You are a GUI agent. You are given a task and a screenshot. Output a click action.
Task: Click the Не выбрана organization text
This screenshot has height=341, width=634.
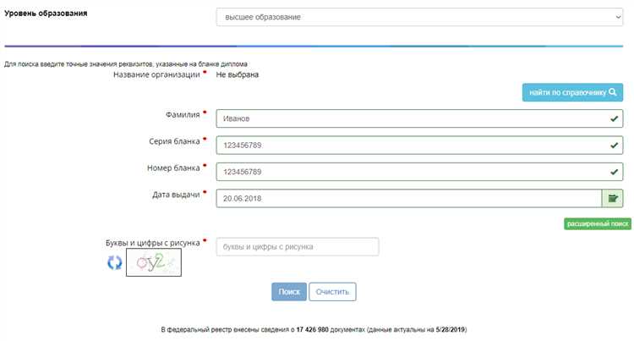[x=238, y=74]
